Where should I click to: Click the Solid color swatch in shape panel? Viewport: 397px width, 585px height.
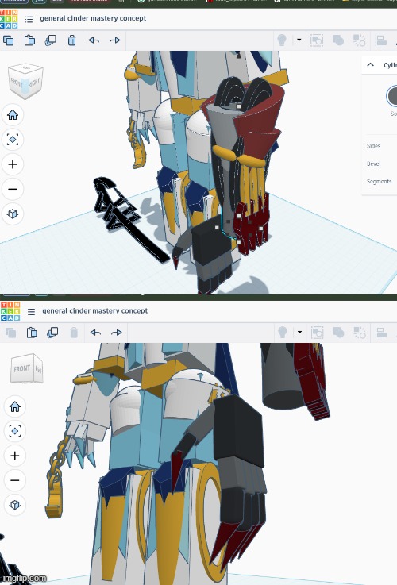[391, 96]
